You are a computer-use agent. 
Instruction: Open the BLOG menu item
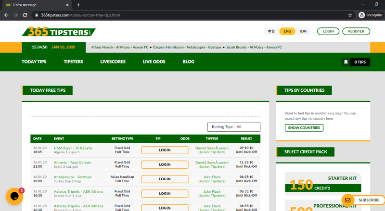(x=188, y=62)
